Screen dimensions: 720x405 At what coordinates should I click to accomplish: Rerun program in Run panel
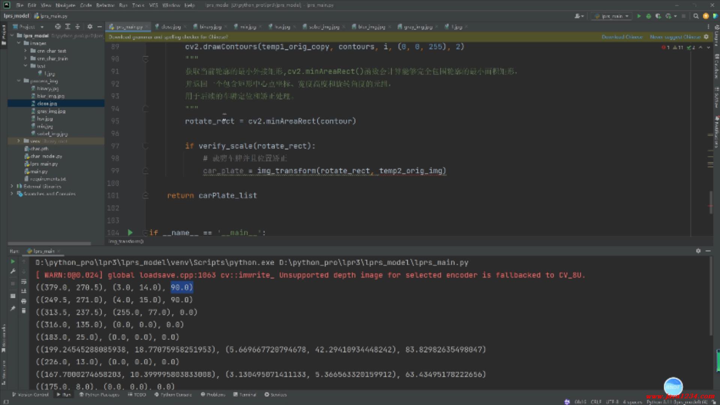13,261
